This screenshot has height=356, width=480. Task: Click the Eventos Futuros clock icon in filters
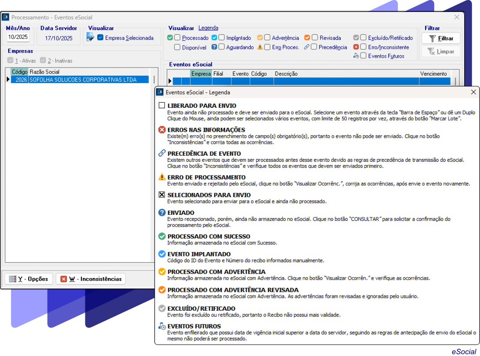tap(356, 56)
